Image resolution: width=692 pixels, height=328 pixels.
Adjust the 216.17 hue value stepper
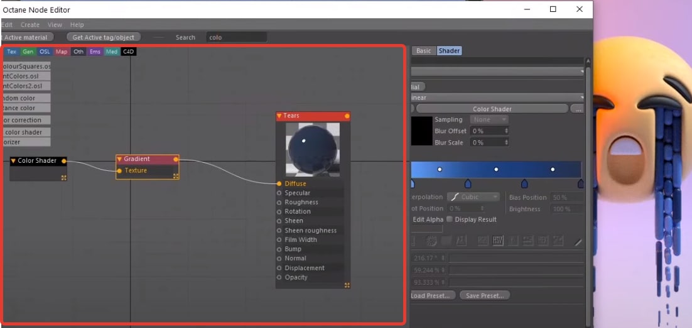pos(443,258)
